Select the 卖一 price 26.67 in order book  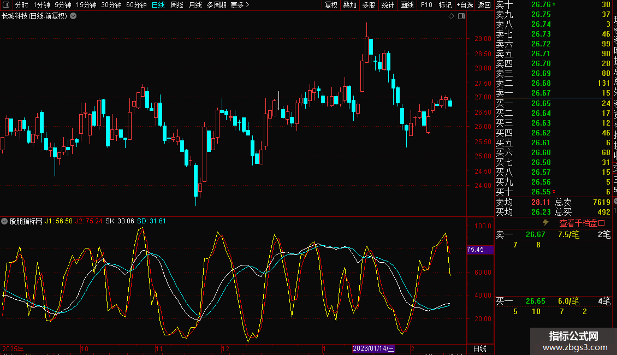tap(541, 93)
